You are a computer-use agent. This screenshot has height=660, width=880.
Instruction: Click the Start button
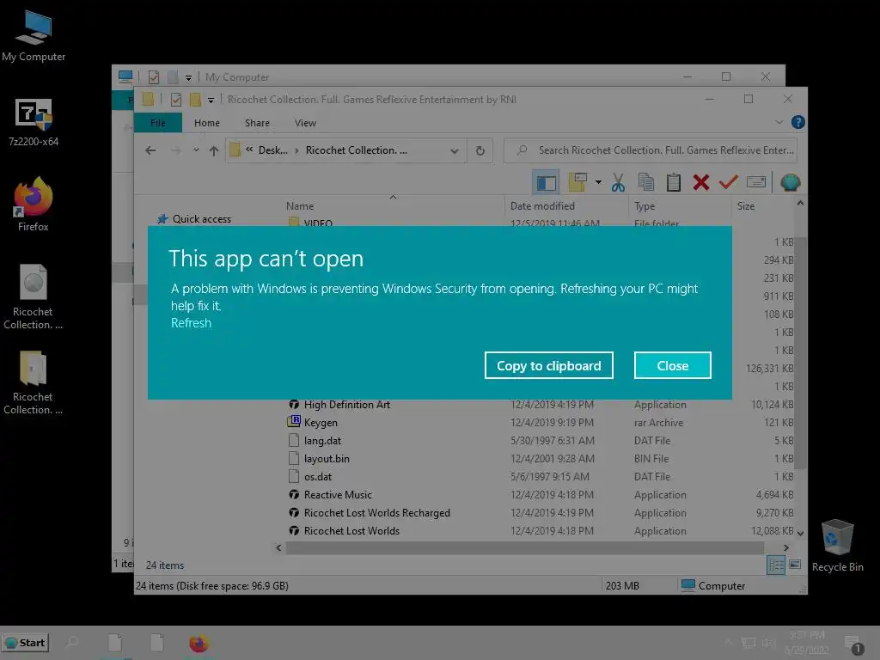(x=25, y=643)
